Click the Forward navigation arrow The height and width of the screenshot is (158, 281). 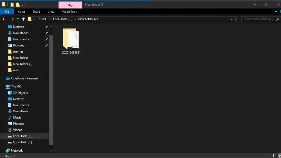pyautogui.click(x=12, y=19)
